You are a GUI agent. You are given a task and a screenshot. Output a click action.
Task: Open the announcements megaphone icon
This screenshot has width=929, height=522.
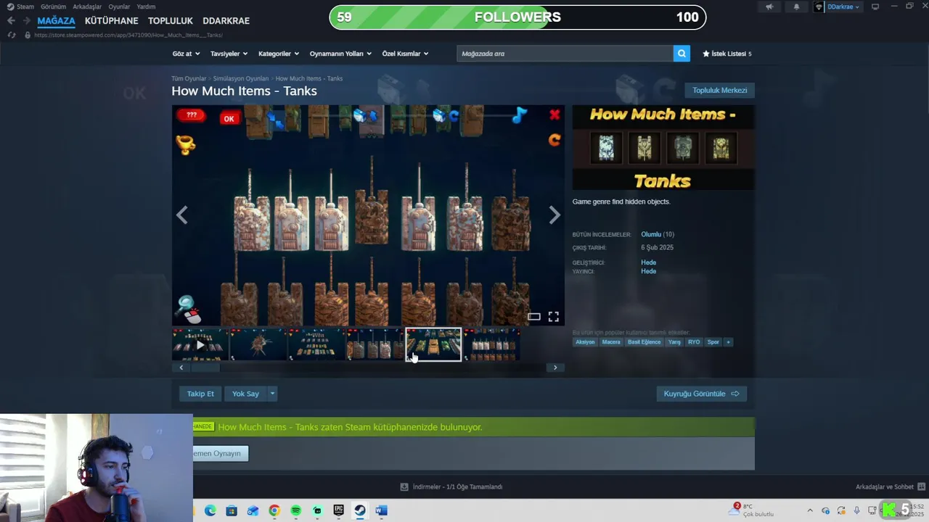(769, 7)
